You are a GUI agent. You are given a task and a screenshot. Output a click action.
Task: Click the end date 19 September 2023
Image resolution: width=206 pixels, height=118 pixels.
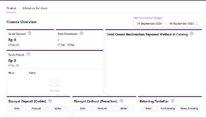pyautogui.click(x=182, y=24)
